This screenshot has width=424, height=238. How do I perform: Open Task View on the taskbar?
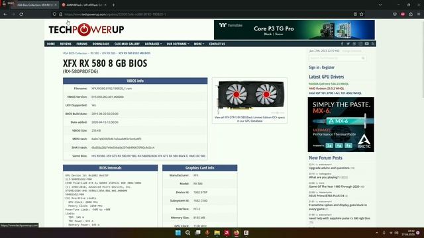coord(197,233)
